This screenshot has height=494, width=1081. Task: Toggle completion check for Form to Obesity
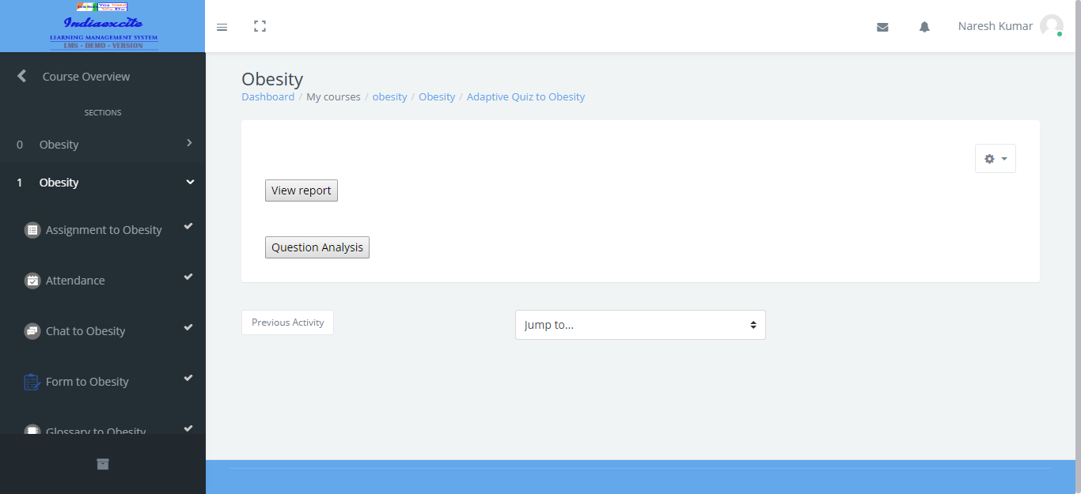188,379
